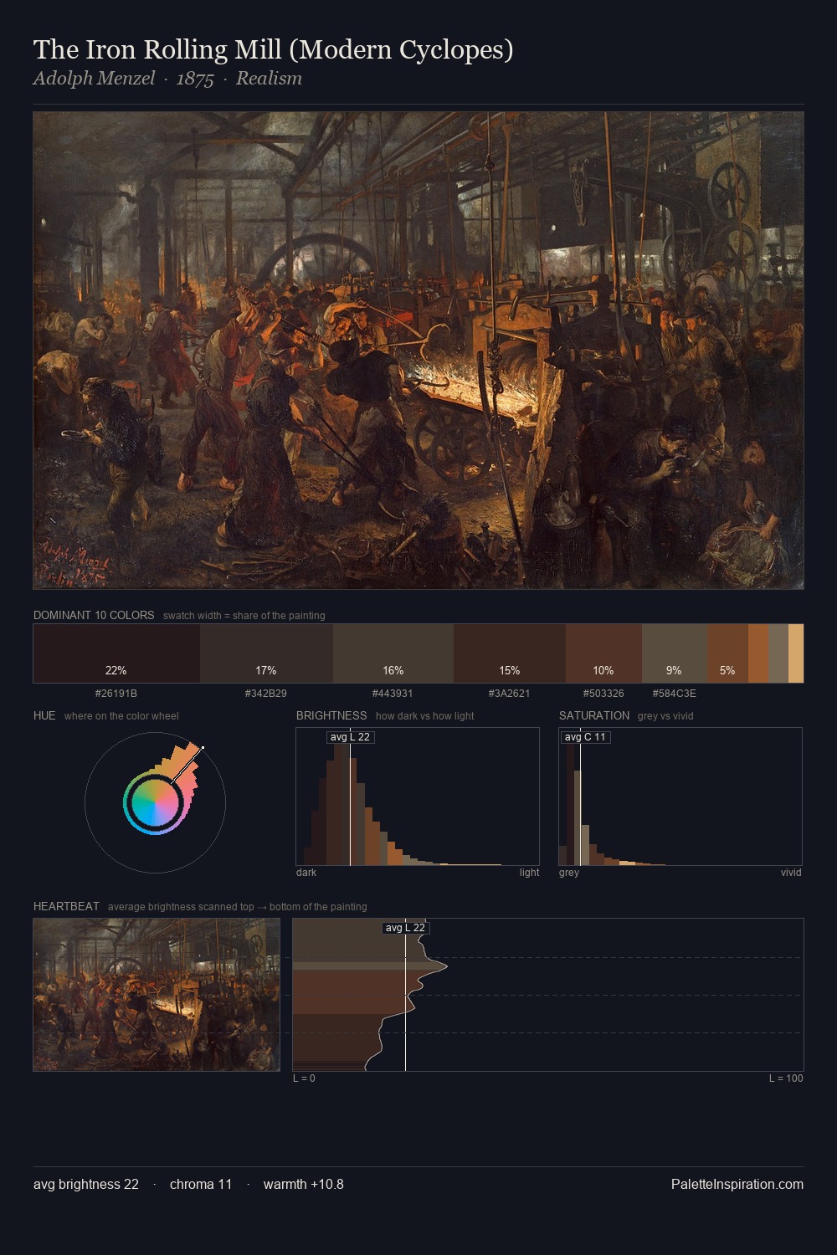This screenshot has height=1255, width=837.
Task: Click the hue color wheel chart
Action: coord(155,802)
